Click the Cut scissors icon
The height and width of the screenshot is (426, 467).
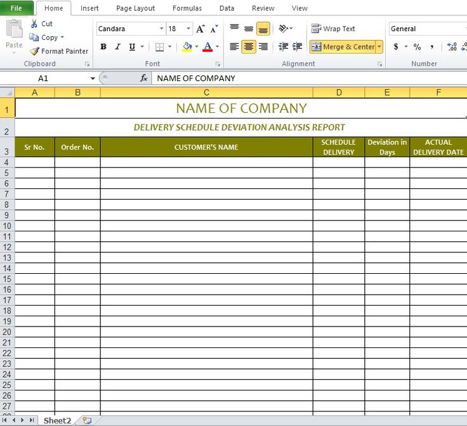(34, 23)
